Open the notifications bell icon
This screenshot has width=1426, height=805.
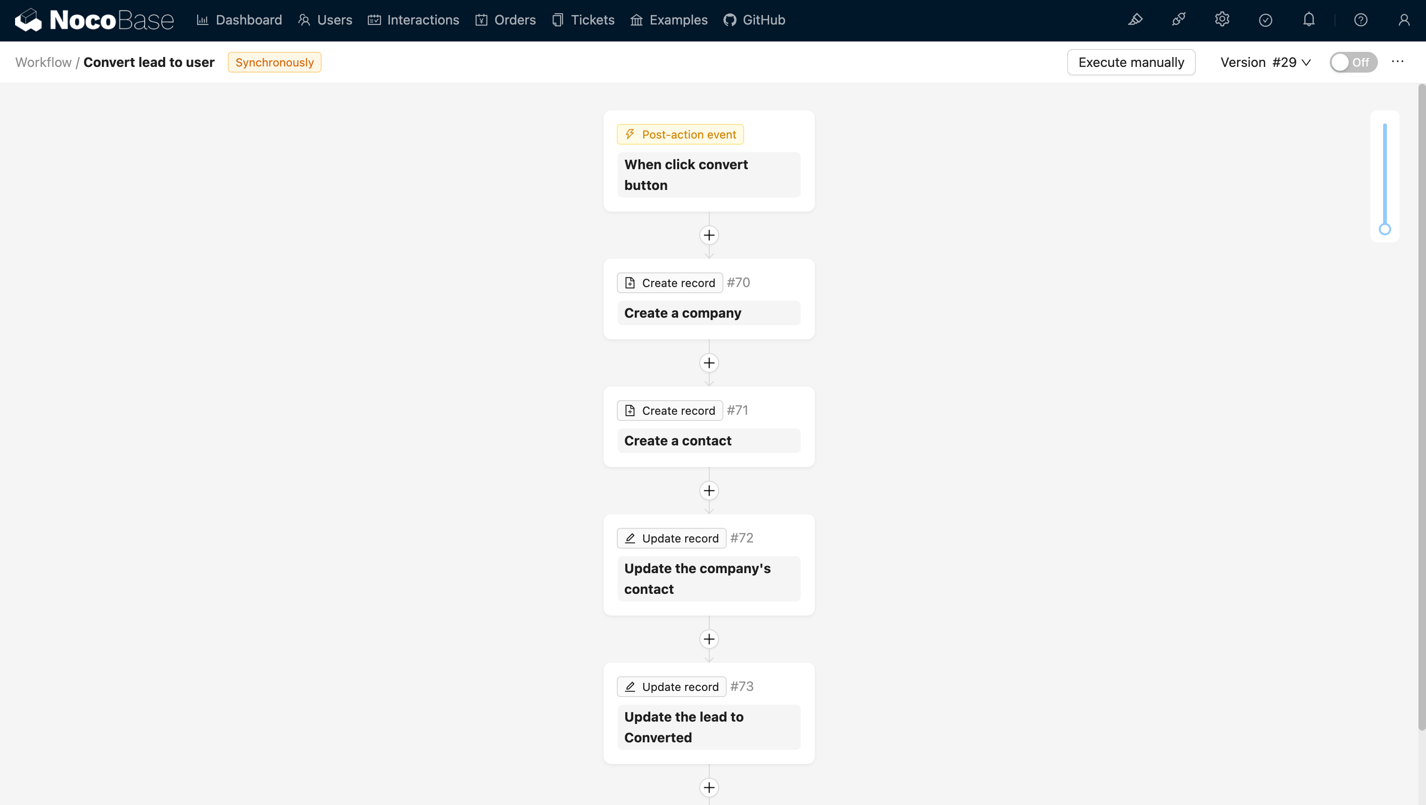(1309, 20)
